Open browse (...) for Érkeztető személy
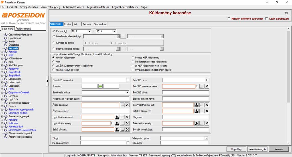The image size is (292, 157). coord(202,123)
